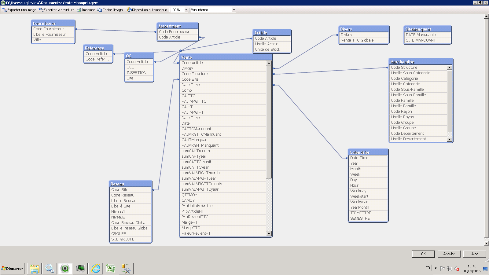Open the gears settings taskbar icon
489x275 pixels.
coord(50,269)
